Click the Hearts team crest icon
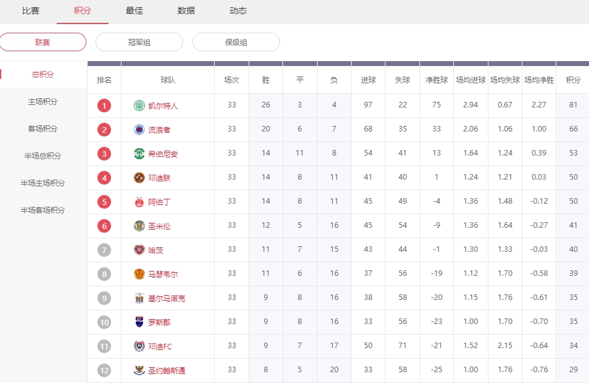 pyautogui.click(x=139, y=250)
